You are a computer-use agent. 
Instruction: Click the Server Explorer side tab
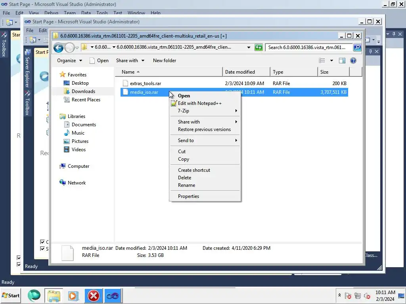[27, 69]
